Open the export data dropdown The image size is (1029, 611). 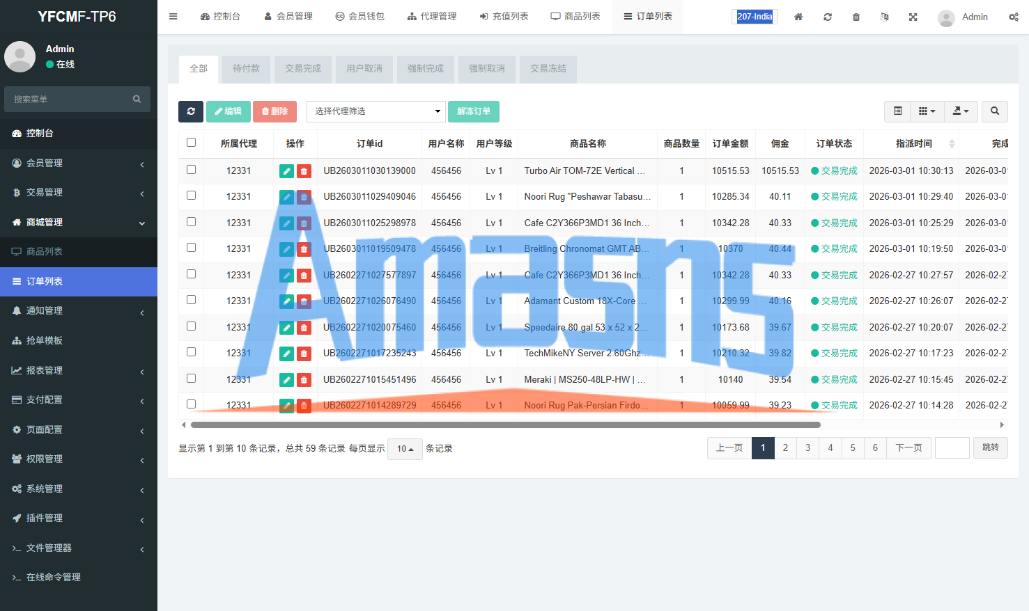pos(961,111)
